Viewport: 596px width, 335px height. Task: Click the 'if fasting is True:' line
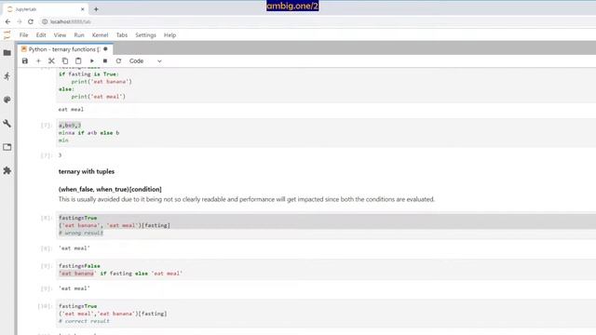coord(88,74)
